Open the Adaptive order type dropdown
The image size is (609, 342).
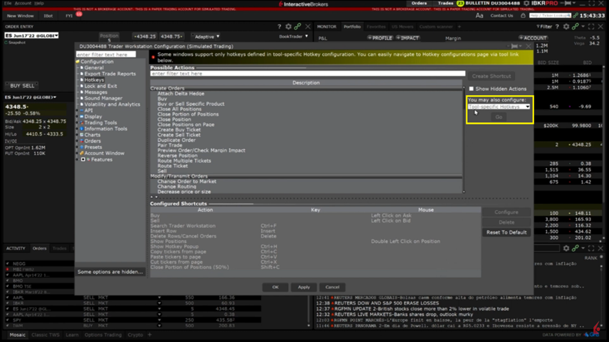tap(206, 36)
